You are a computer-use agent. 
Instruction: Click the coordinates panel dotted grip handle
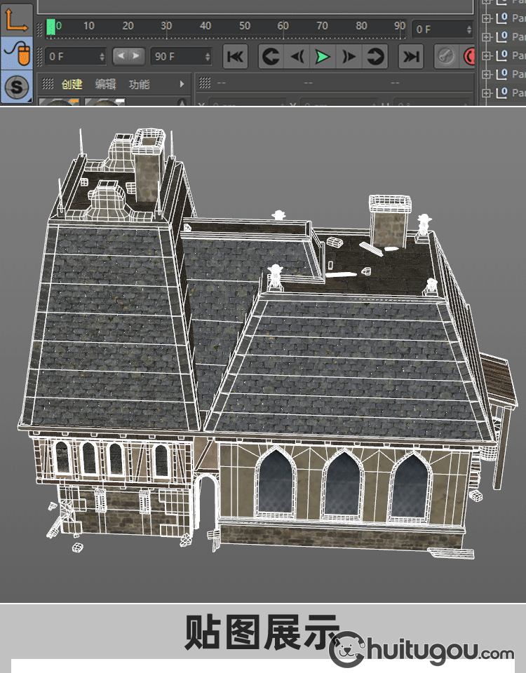205,83
